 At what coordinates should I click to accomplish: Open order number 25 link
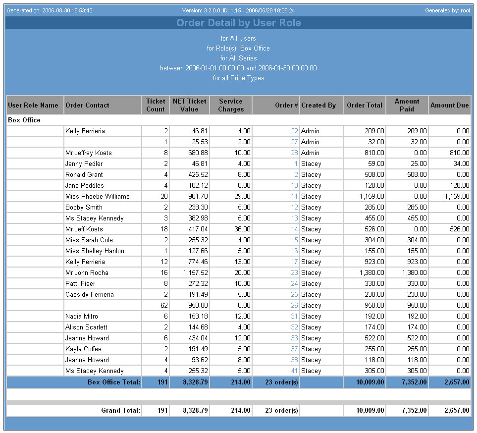tap(294, 295)
